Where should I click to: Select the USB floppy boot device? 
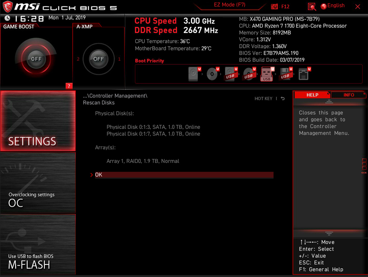click(x=286, y=74)
